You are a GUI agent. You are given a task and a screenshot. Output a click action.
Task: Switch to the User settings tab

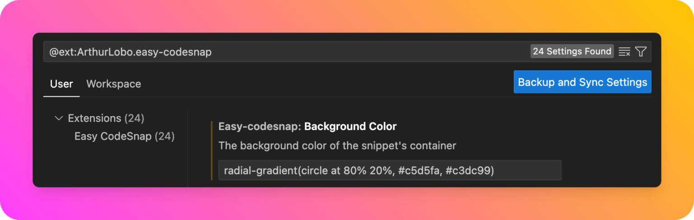61,84
